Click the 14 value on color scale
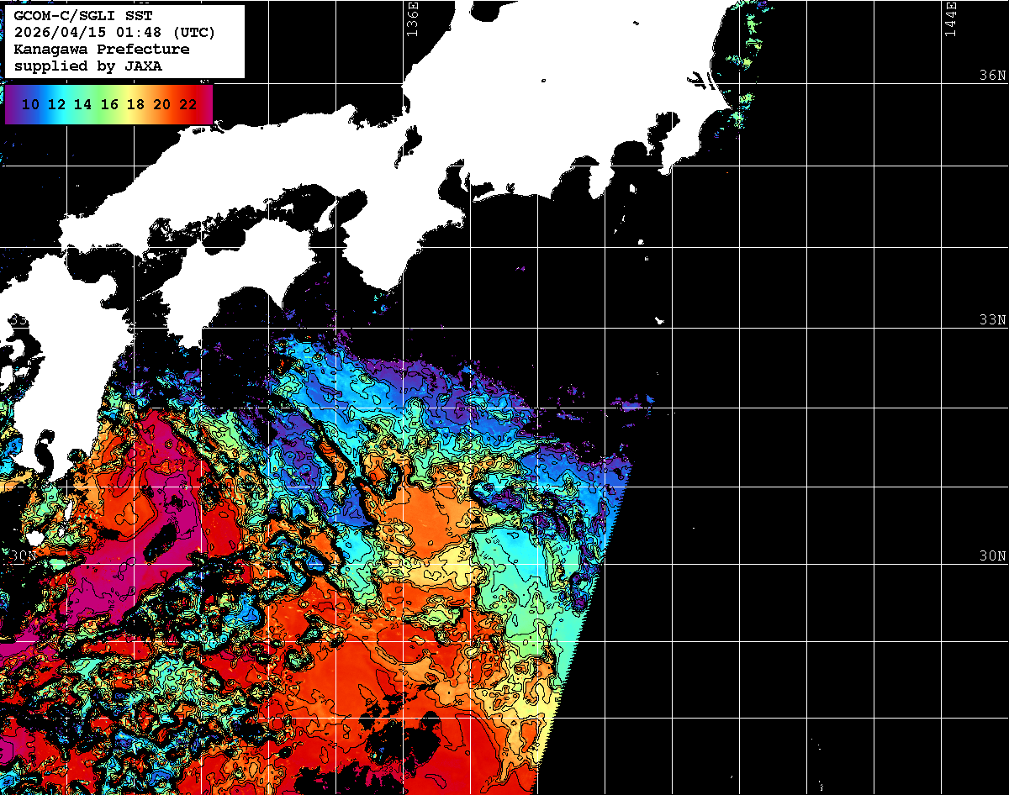1009x795 pixels. pyautogui.click(x=82, y=105)
